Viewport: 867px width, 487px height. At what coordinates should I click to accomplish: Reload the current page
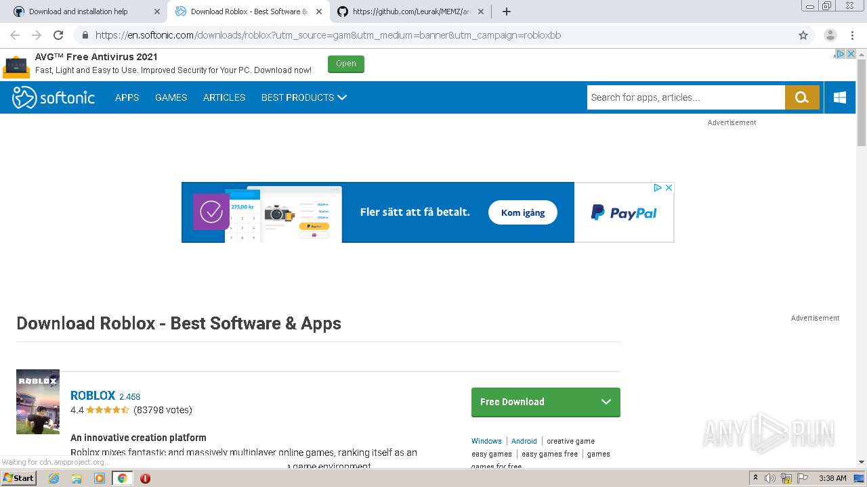tap(58, 35)
